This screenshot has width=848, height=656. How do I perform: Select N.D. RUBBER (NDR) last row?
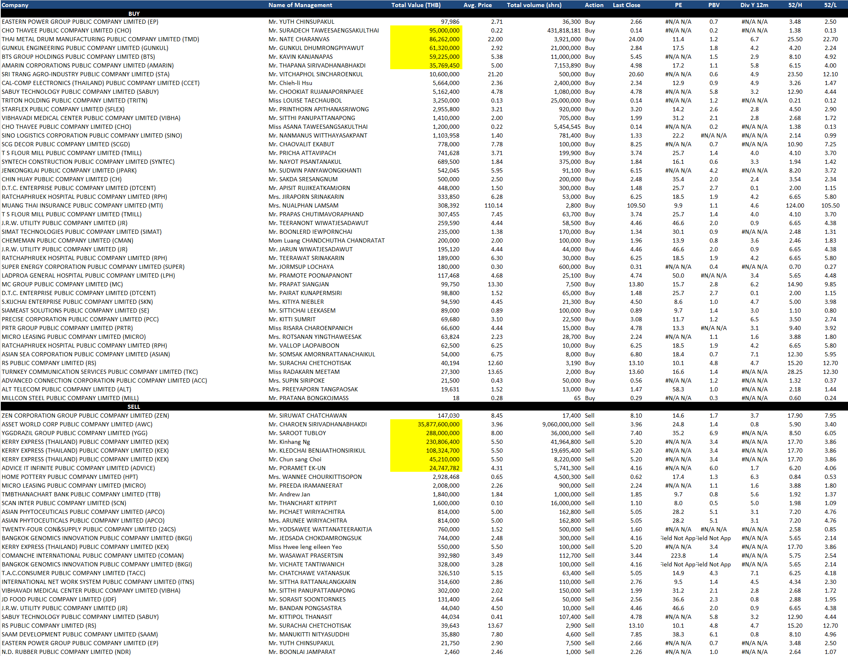coord(66,652)
